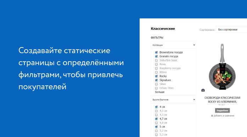Tick the 4,8 см checkbox
The image size is (247, 137).
pyautogui.click(x=156, y=123)
